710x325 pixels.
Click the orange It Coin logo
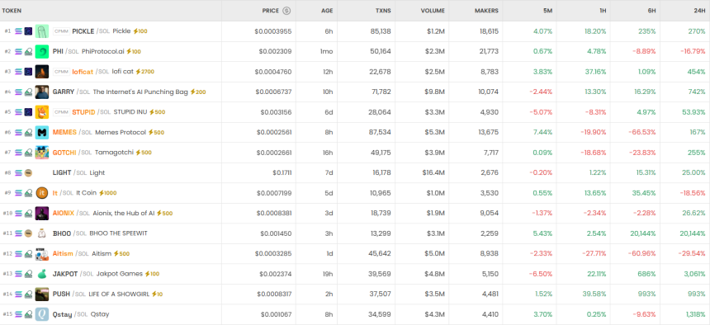42,193
